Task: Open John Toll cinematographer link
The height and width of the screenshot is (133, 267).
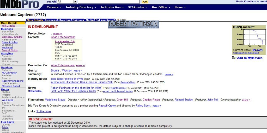Action: (213, 100)
